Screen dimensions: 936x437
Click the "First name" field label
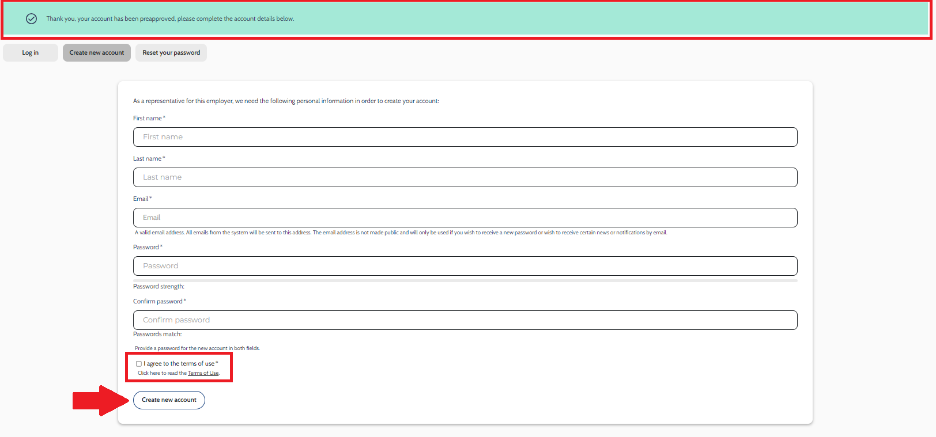pos(148,119)
